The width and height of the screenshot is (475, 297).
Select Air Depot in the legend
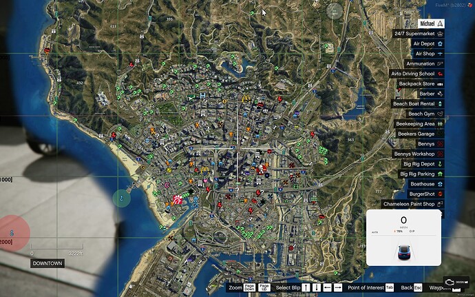[427, 43]
